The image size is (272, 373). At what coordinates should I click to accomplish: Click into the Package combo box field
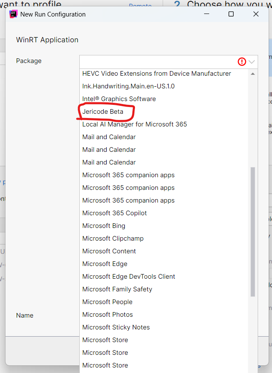[169, 62]
